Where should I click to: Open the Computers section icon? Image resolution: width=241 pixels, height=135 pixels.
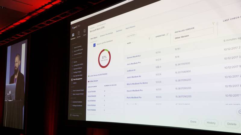coord(73,35)
